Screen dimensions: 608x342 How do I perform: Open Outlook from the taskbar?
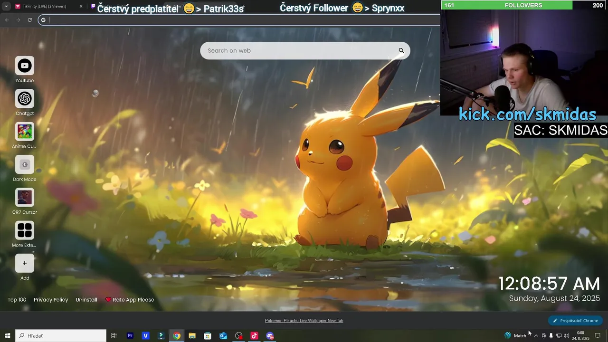pos(223,336)
